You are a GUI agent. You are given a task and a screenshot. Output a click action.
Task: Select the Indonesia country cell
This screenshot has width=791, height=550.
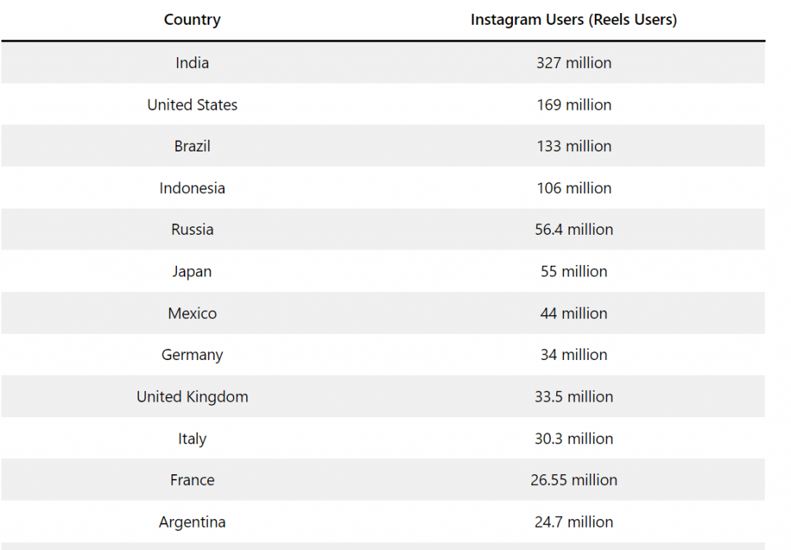pos(192,188)
